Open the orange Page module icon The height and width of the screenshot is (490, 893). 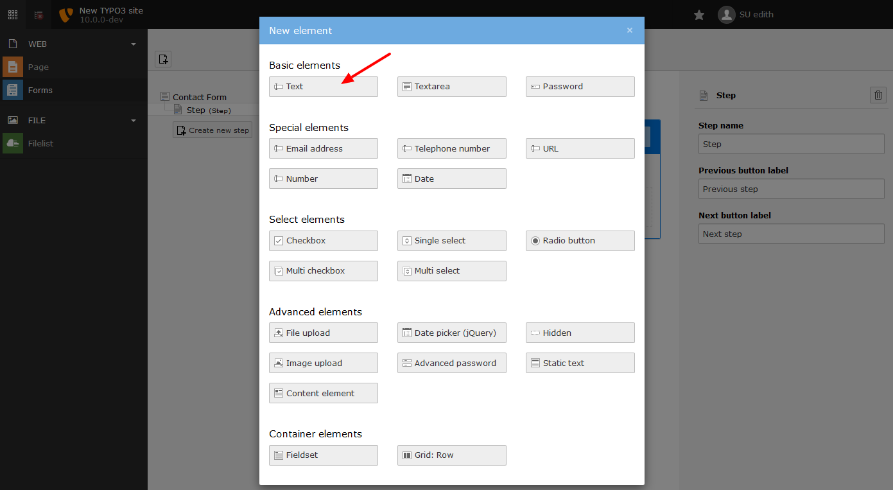click(x=13, y=67)
